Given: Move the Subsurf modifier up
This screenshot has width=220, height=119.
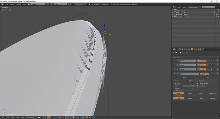Looking at the screenshot, I should tap(211, 65).
